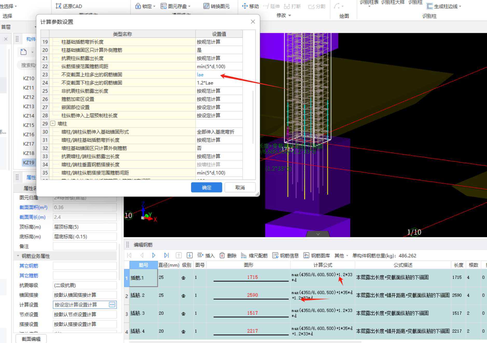This screenshot has width=487, height=343.
Task: Open the 其它钢筋 link
Action: point(29,266)
